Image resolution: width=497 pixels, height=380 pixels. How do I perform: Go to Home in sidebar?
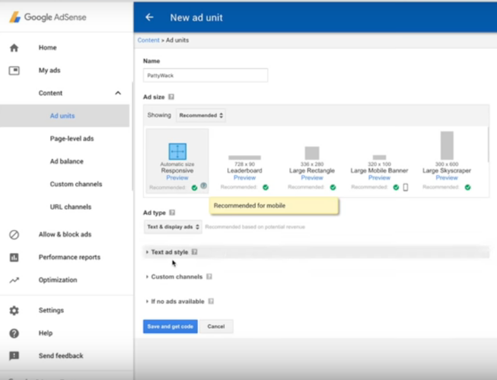(x=47, y=47)
